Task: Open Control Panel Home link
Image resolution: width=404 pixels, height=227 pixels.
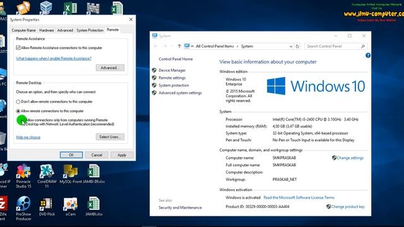Action: (175, 59)
